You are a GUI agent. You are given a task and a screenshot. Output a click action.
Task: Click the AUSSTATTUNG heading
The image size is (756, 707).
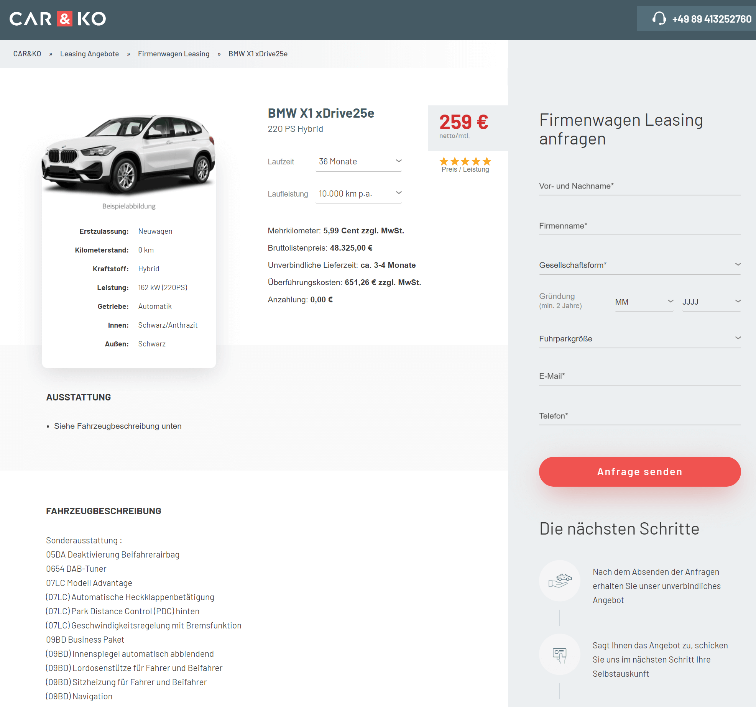click(79, 397)
